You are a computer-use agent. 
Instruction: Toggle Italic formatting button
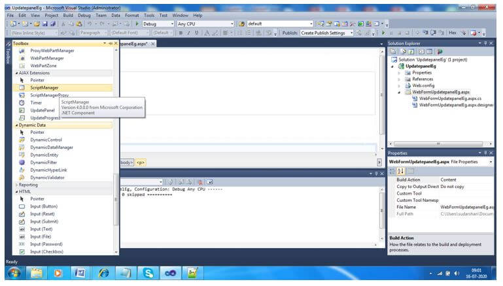[188, 33]
